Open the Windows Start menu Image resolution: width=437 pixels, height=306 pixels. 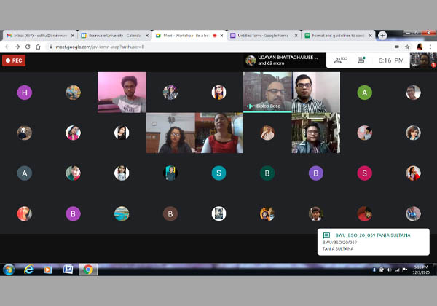9,270
